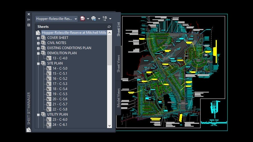Click the sheet list scrollbar thumb

tap(110, 50)
